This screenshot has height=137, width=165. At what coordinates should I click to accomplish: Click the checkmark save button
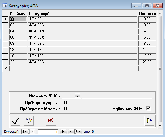[16, 121]
